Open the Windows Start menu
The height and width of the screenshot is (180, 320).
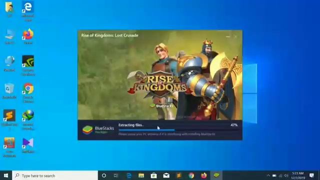pyautogui.click(x=6, y=175)
